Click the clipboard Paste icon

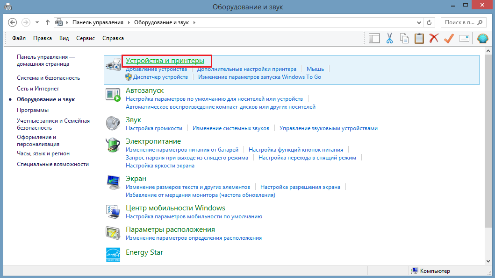click(419, 38)
